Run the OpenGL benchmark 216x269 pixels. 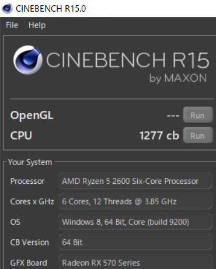[x=198, y=115]
